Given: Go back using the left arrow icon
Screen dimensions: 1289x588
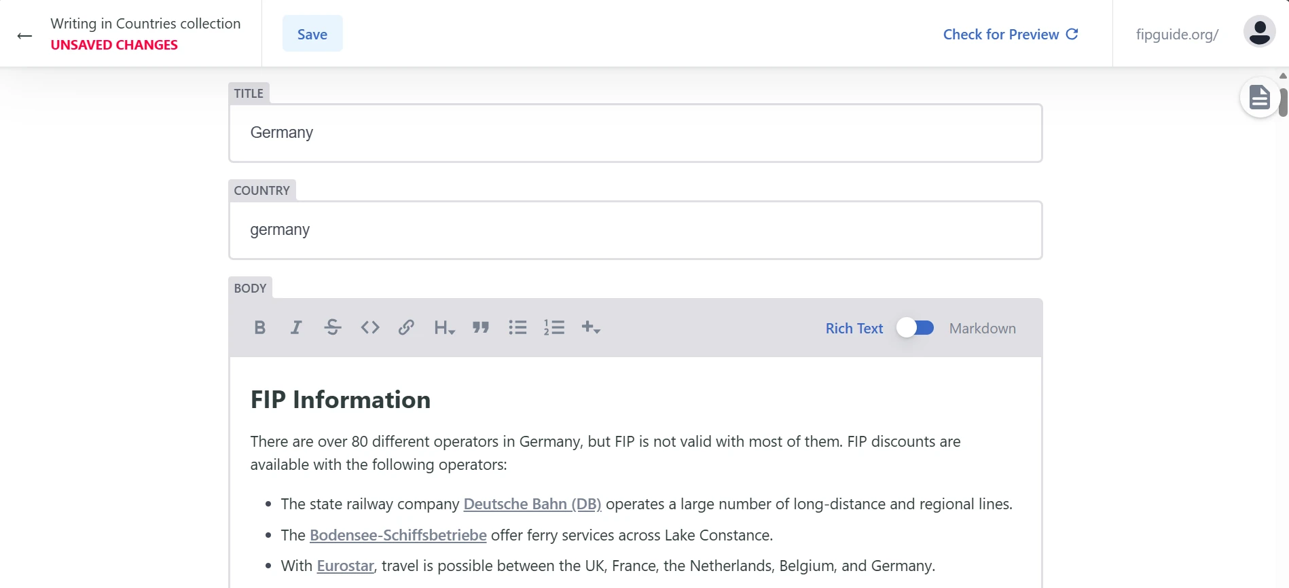Looking at the screenshot, I should pos(24,35).
